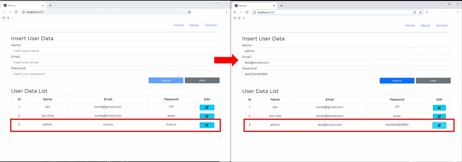Image resolution: width=462 pixels, height=162 pixels.
Task: Focus Password field containing test1234567890
Action: point(346,74)
